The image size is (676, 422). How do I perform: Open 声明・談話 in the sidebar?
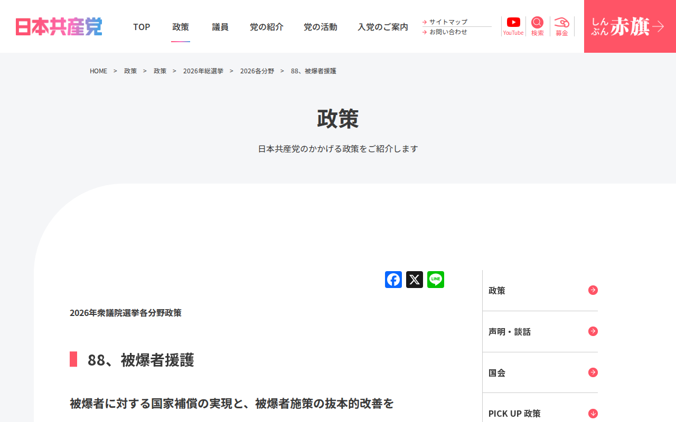click(510, 332)
